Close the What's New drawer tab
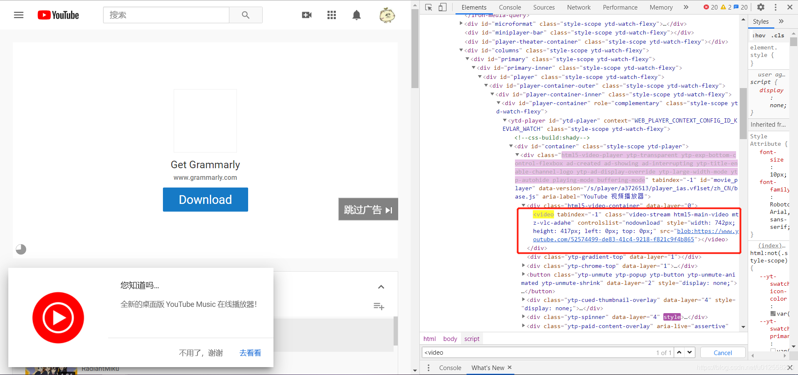The image size is (798, 375). 510,368
